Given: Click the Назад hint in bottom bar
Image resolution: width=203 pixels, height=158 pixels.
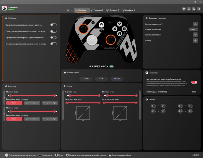Looking at the screenshot, I should click(x=59, y=155).
